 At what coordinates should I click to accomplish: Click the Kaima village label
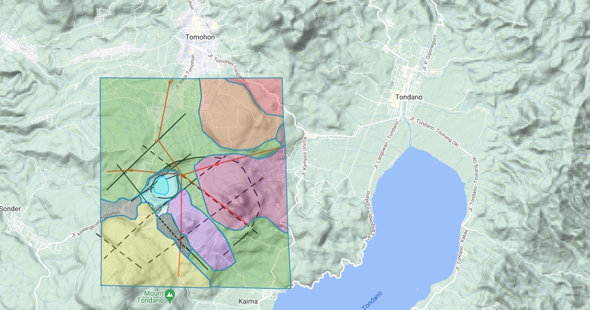(248, 301)
